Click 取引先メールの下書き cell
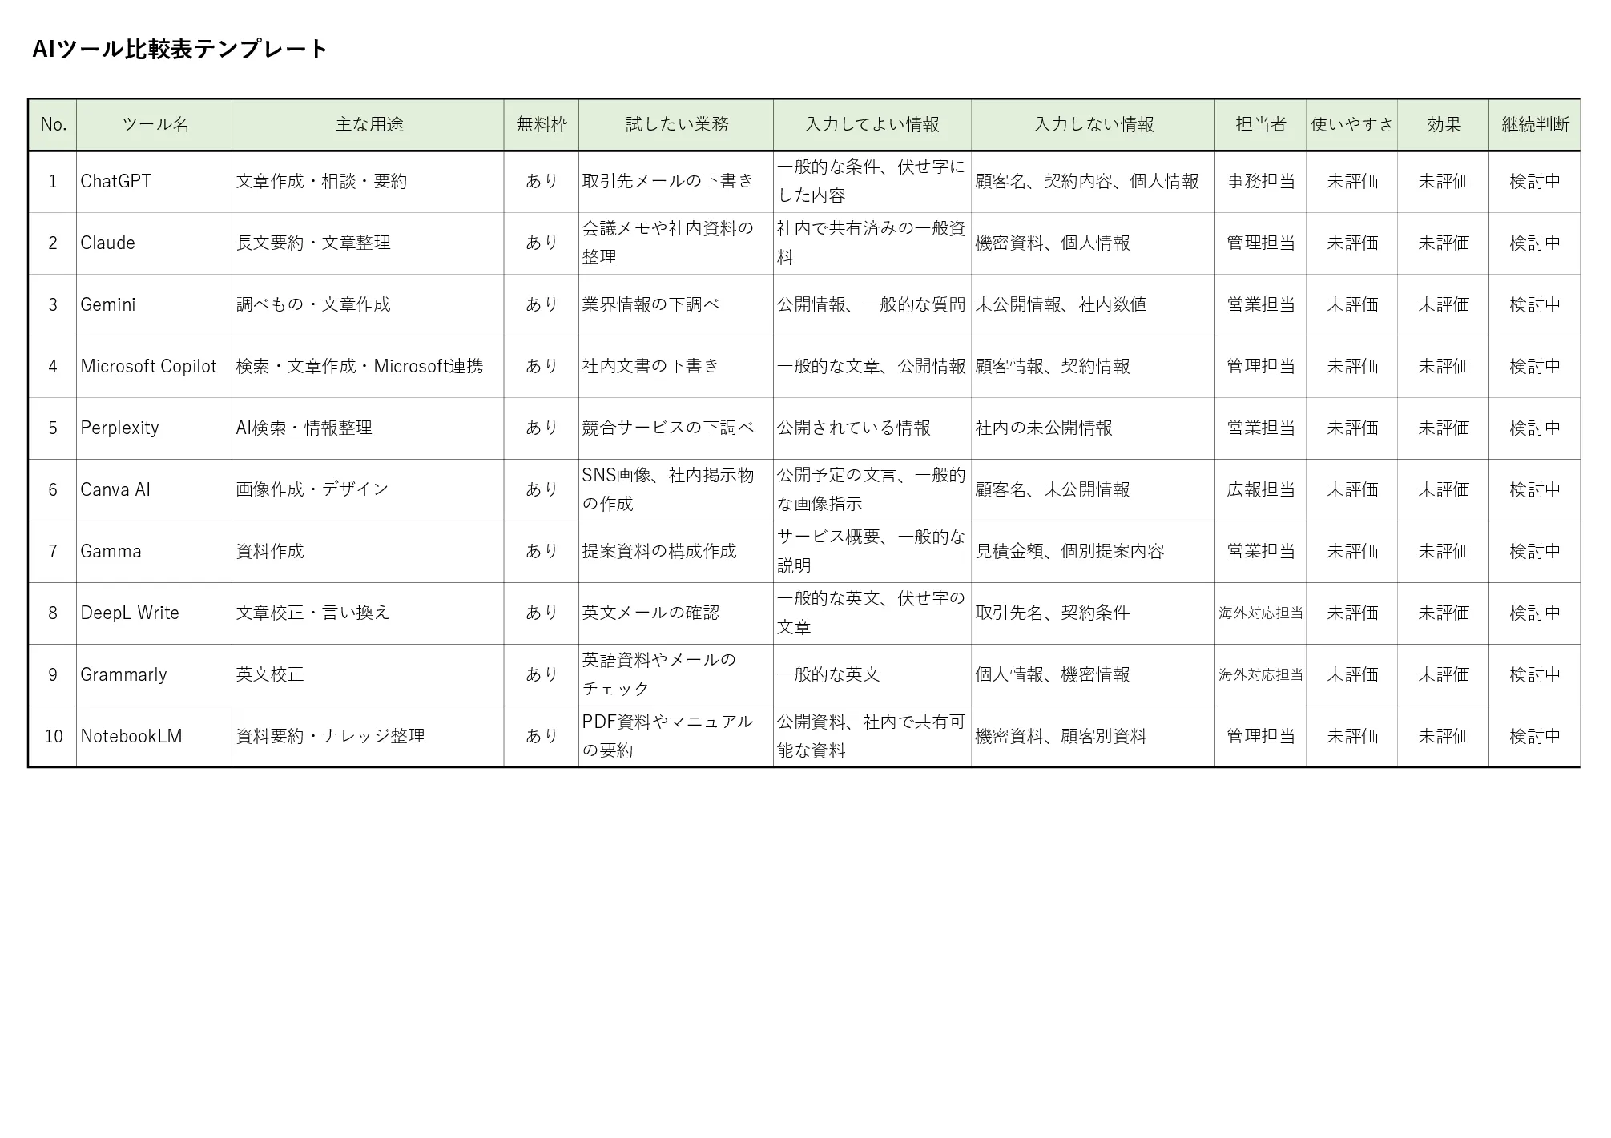1611x1138 pixels. pyautogui.click(x=676, y=182)
